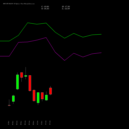The width and height of the screenshot is (129, 129).
Task: Click the low value 'L: 12.50'
Action: pyautogui.click(x=66, y=9)
